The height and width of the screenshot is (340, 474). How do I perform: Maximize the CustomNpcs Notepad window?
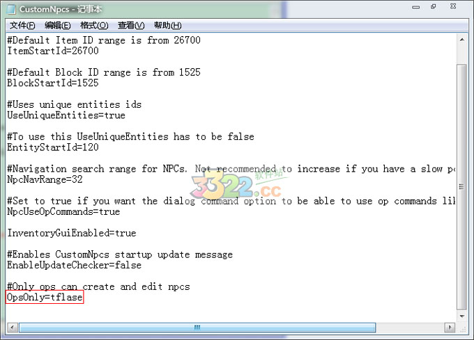[434, 6]
